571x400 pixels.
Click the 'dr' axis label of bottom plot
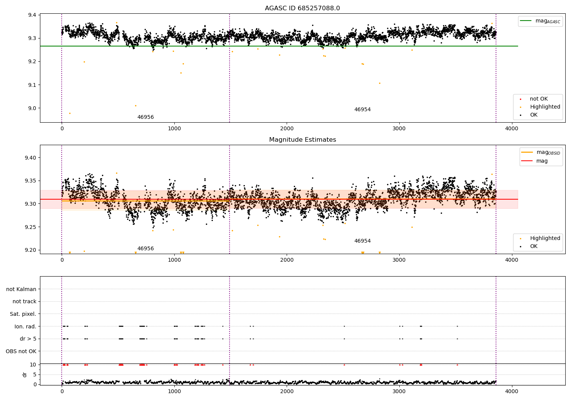25,374
